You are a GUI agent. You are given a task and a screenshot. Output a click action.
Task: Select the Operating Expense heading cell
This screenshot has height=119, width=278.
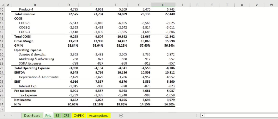[x=35, y=50]
